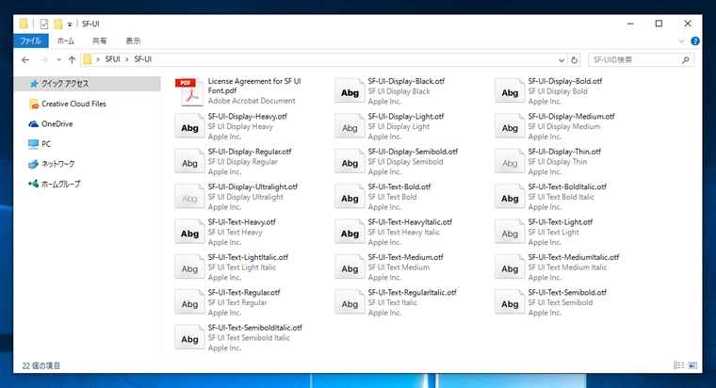Click the properties checkmark quick access icon
The height and width of the screenshot is (388, 716).
point(44,24)
